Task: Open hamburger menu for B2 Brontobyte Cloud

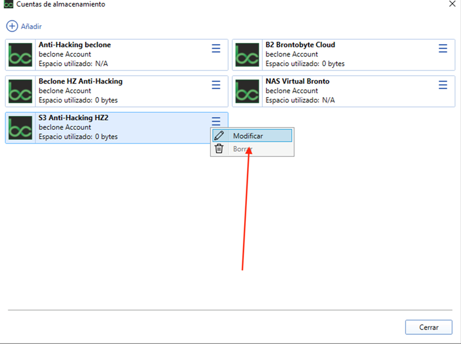Action: [443, 48]
